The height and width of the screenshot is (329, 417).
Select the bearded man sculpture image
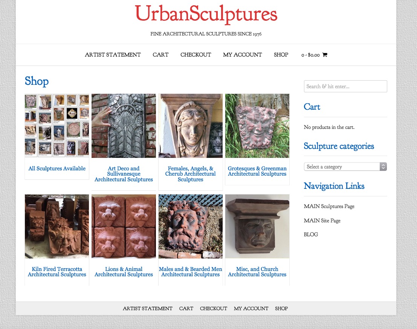pos(190,226)
